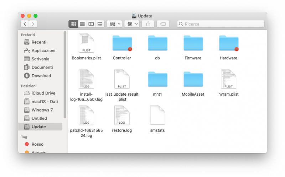Select the last_update_result.plist file icon
The width and height of the screenshot is (285, 177).
coord(122,79)
